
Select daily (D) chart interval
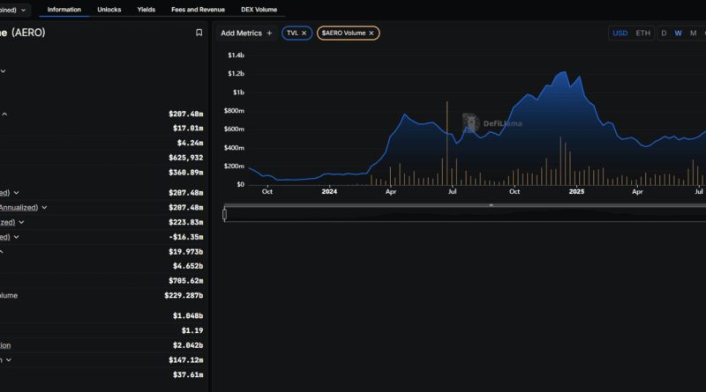pos(664,33)
